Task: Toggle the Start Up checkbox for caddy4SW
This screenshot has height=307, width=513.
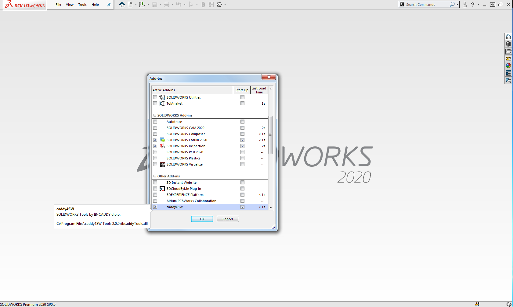Action: pyautogui.click(x=242, y=207)
